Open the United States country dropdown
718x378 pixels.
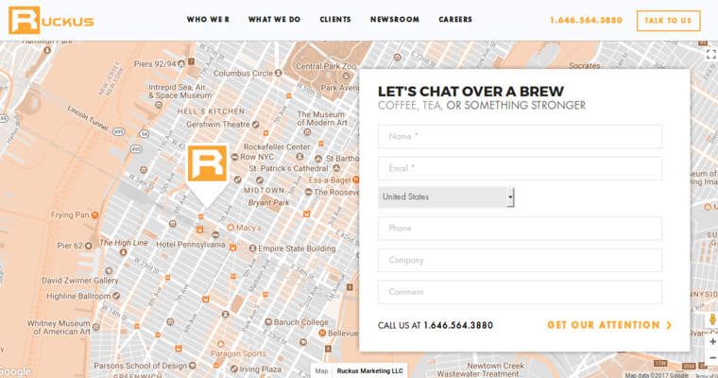(x=446, y=197)
